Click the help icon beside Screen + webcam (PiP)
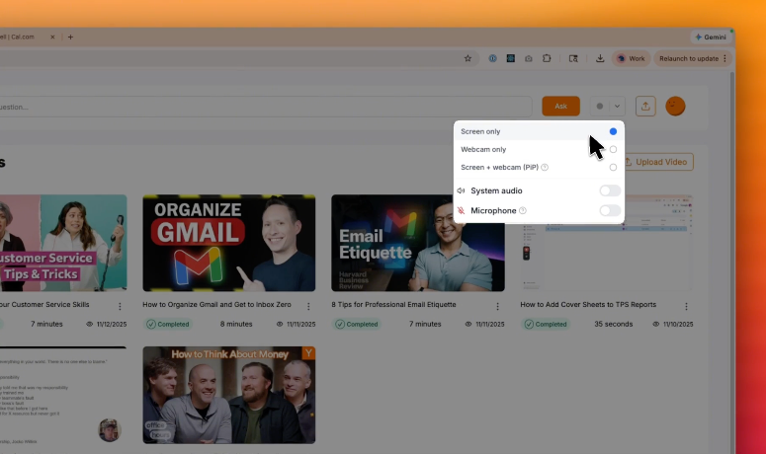The image size is (766, 454). [545, 168]
